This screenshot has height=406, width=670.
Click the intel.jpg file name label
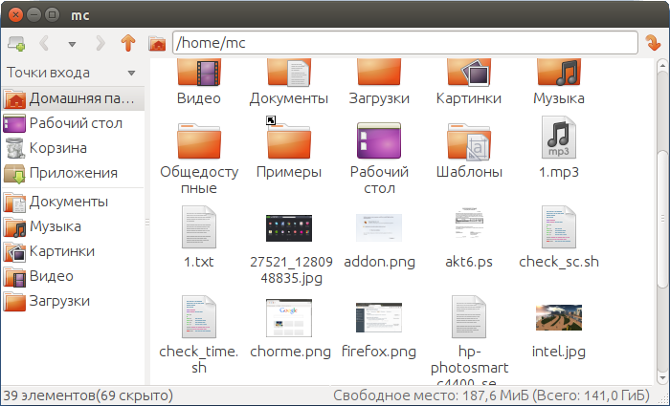[559, 352]
